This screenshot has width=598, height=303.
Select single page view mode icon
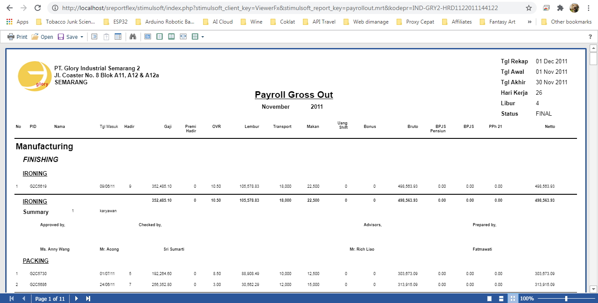159,37
